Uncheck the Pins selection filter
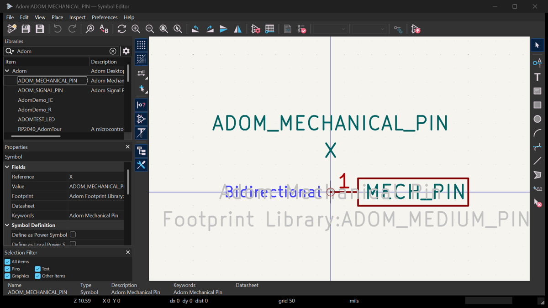 click(7, 269)
